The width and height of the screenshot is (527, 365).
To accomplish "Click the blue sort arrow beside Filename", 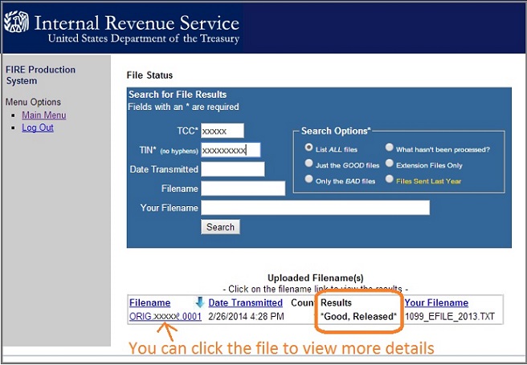I will (200, 302).
